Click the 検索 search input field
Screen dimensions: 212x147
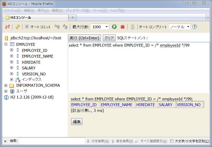pyautogui.click(x=52, y=141)
